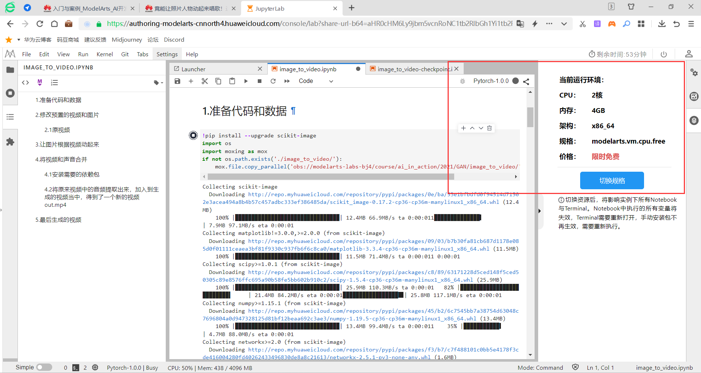Open the Edit menu

[x=44, y=54]
